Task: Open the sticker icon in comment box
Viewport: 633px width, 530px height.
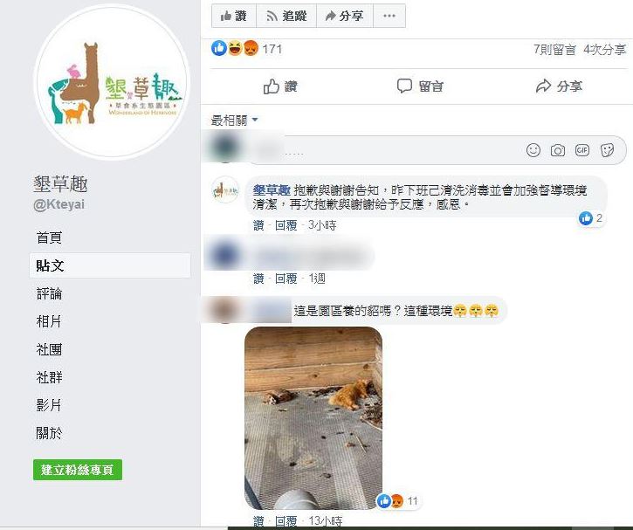Action: click(607, 150)
